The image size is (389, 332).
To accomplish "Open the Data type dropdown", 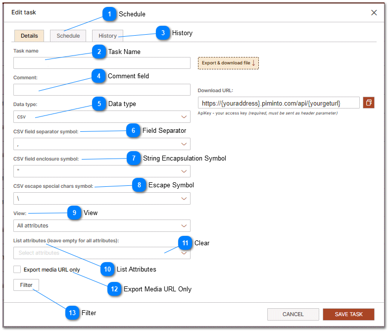I will (101, 117).
